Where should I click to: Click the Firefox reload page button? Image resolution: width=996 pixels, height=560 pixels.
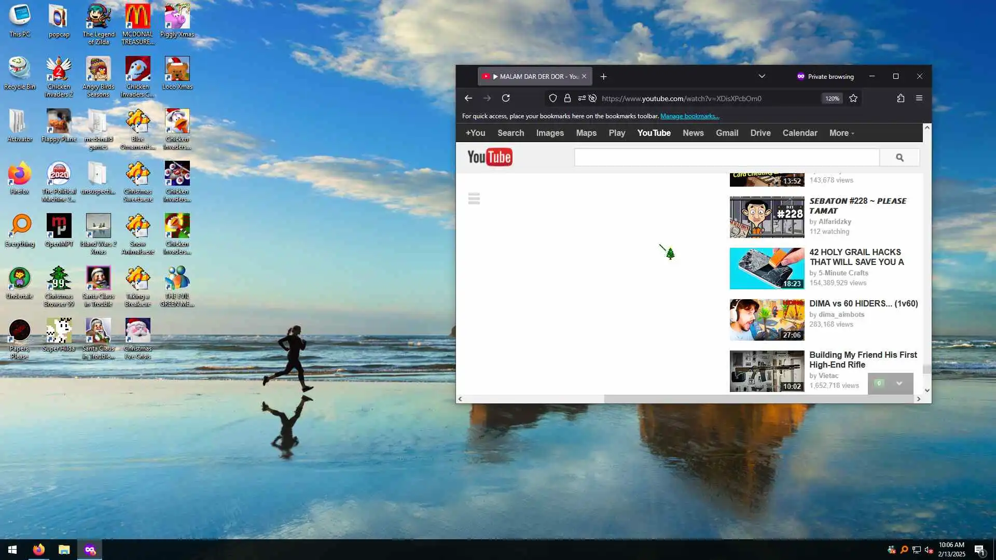[506, 98]
